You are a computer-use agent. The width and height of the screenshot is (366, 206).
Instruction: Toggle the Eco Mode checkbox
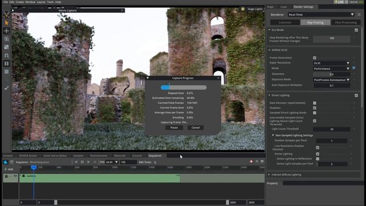pos(356,30)
